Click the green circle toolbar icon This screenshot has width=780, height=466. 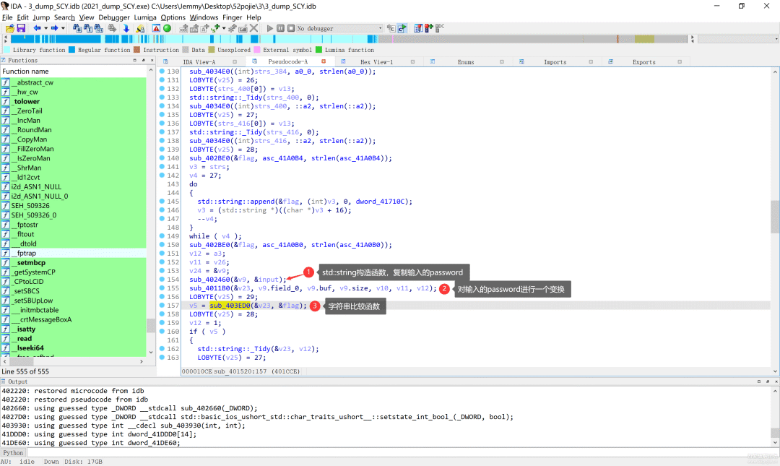click(x=168, y=28)
